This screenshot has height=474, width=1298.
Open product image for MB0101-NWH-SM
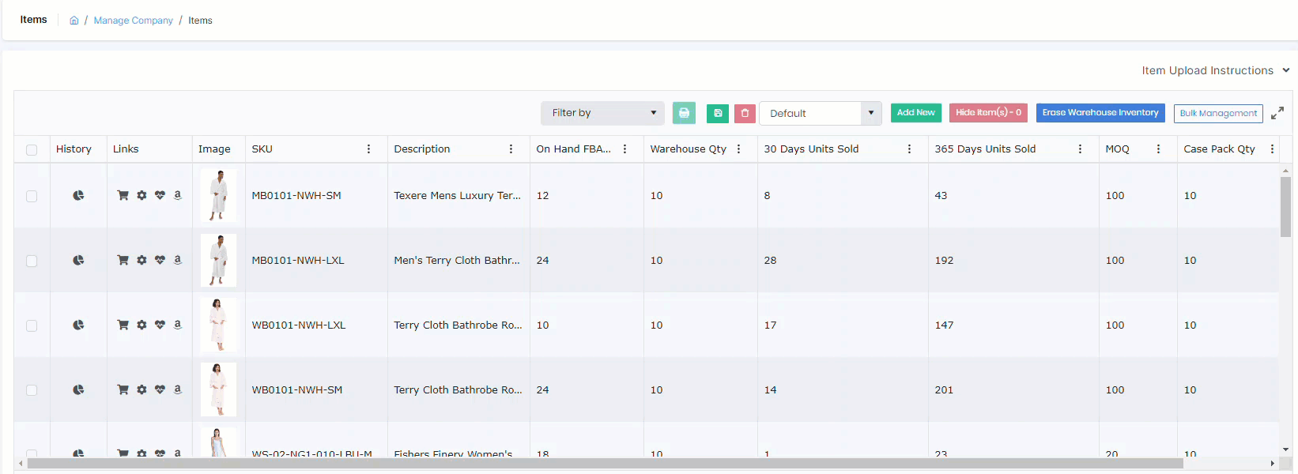(218, 195)
